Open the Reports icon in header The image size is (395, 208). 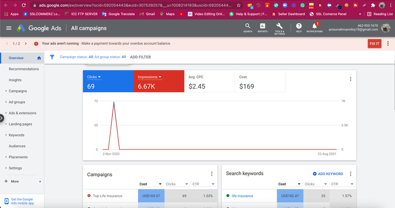coord(262,27)
